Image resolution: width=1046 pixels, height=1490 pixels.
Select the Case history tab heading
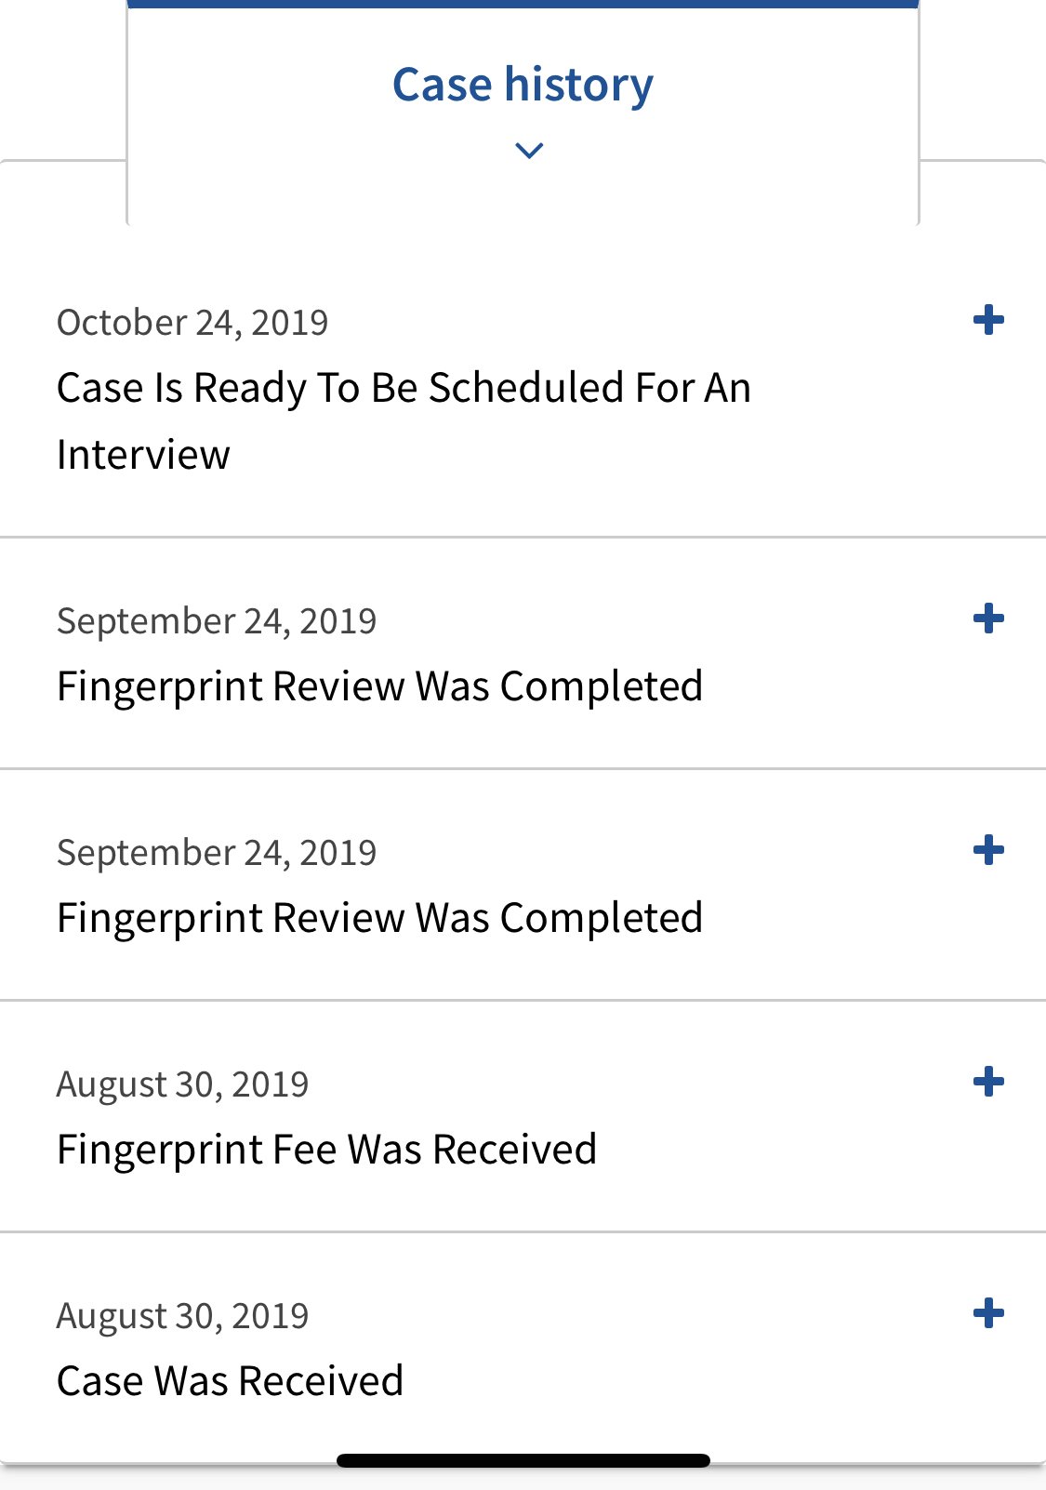[523, 85]
